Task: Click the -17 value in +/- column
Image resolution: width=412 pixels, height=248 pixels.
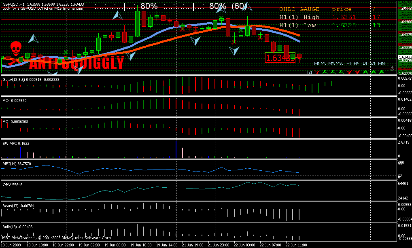Action: 374,17
